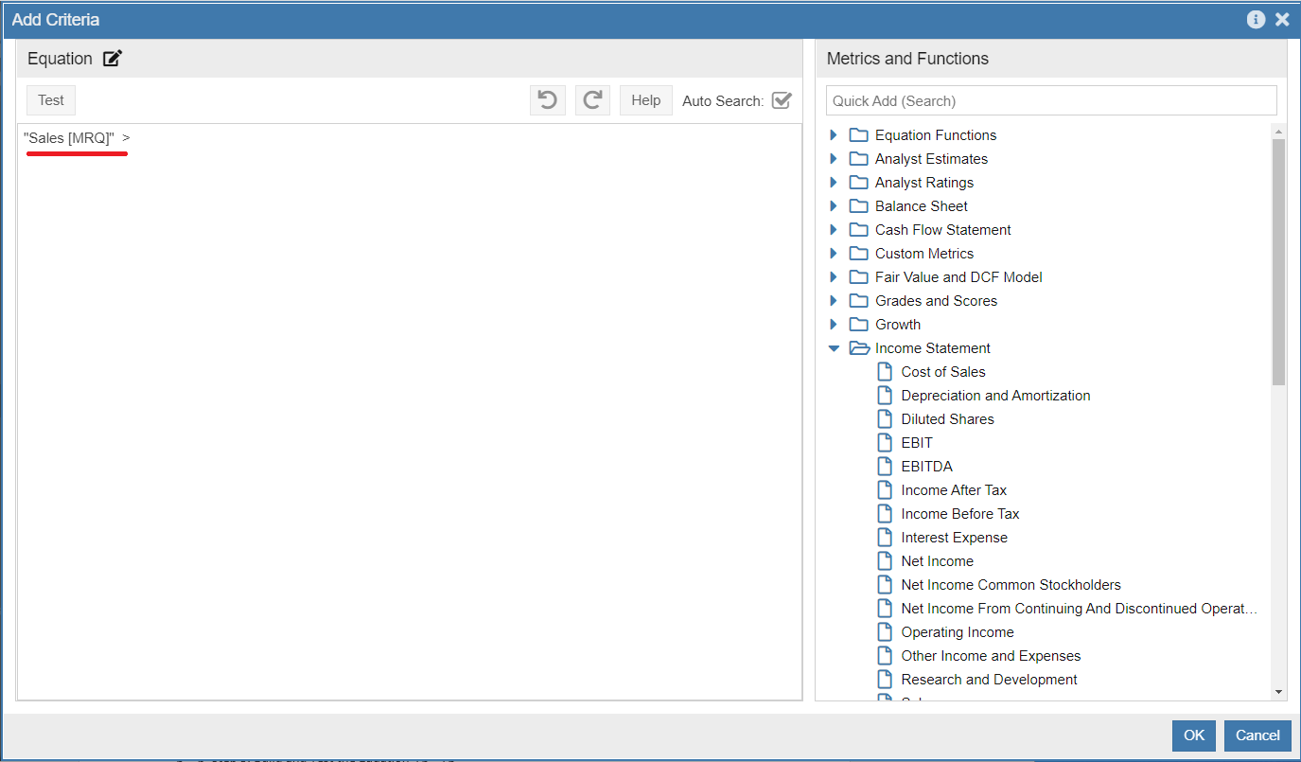Click the scrollbar down arrow
Viewport: 1301px width, 762px height.
coord(1278,693)
